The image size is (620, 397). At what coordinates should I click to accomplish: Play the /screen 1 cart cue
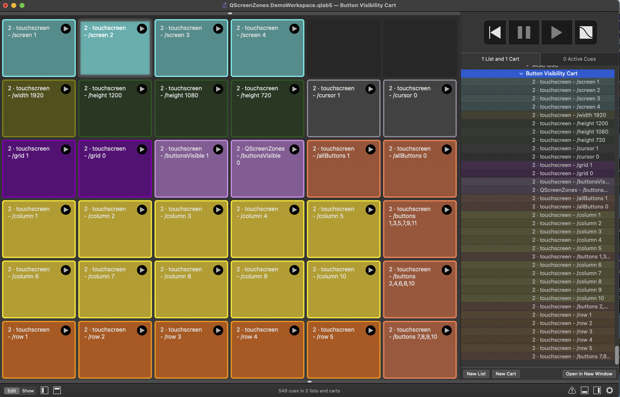pyautogui.click(x=66, y=29)
